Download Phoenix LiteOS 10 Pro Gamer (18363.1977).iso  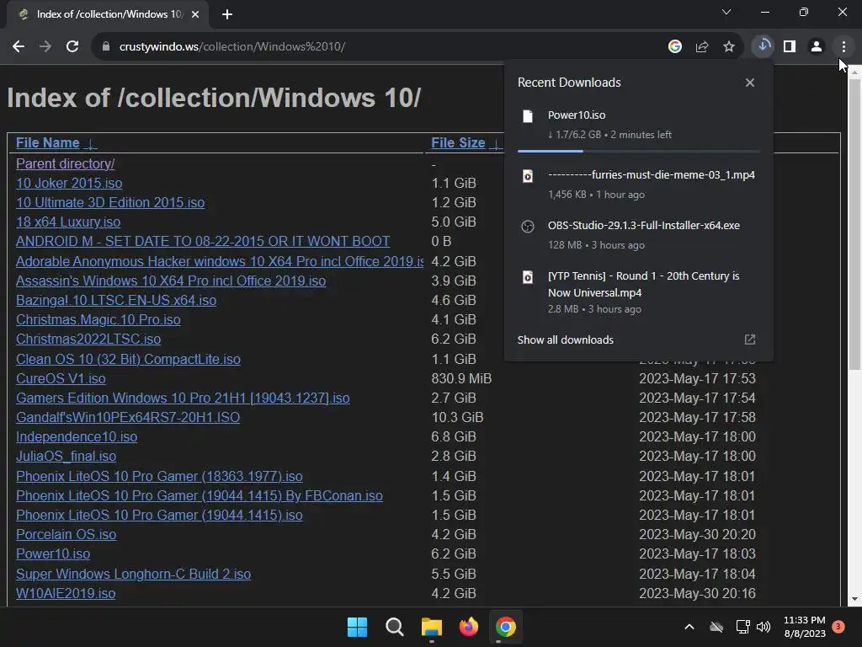coord(159,477)
